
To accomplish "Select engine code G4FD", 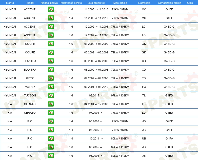I will tap(169, 95).
